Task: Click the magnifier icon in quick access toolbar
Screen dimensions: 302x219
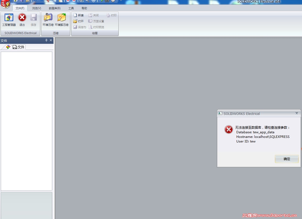Action: 87,1
